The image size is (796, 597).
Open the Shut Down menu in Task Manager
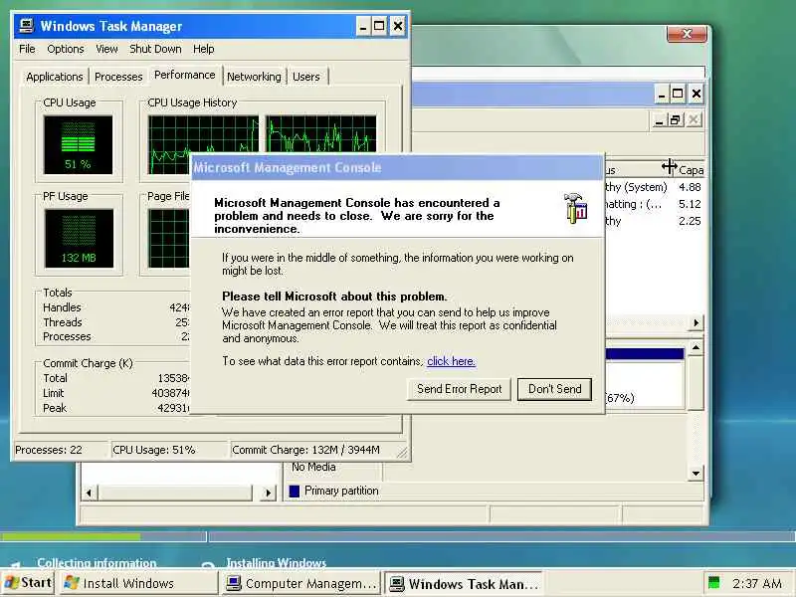click(x=155, y=49)
